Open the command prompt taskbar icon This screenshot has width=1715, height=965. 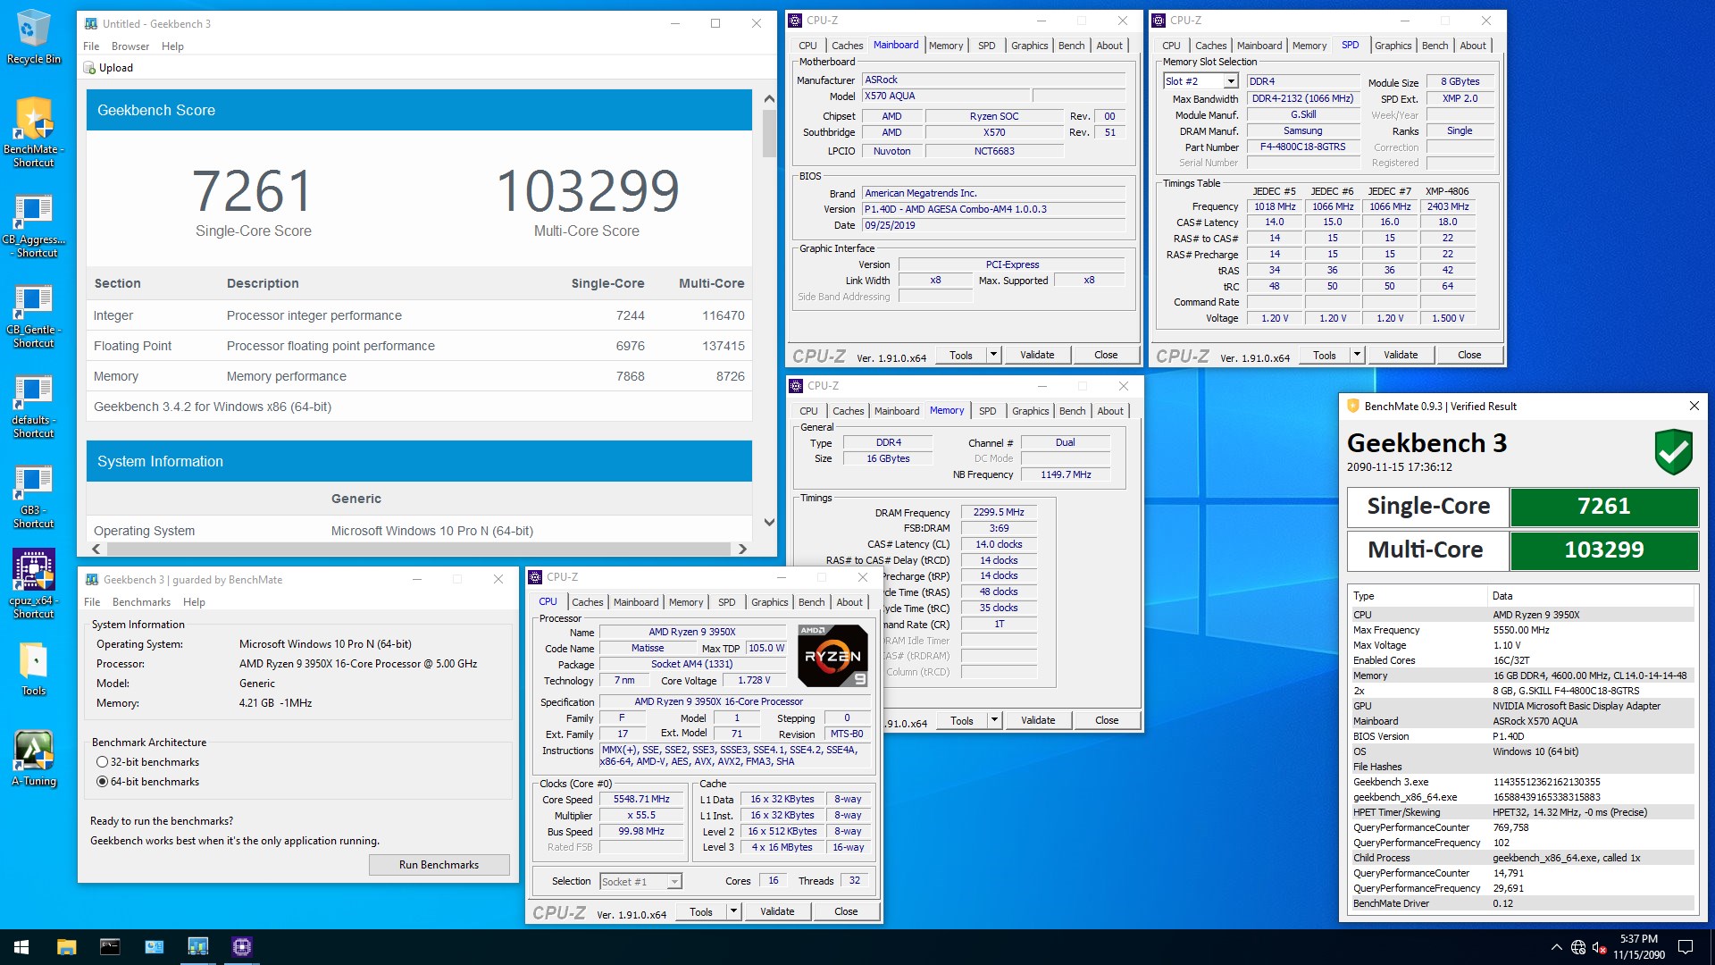(x=110, y=947)
